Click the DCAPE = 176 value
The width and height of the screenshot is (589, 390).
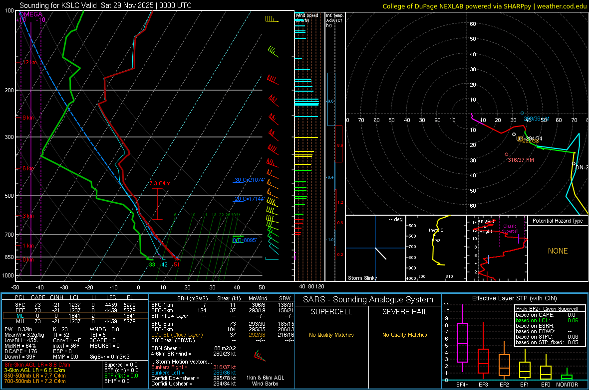coord(20,351)
